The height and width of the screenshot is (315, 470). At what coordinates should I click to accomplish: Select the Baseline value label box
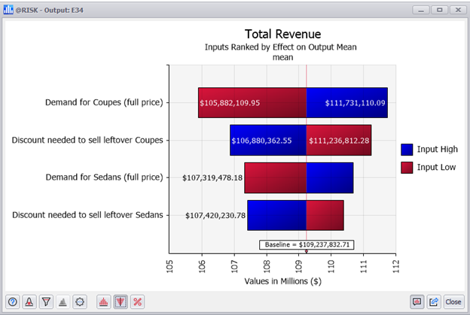(307, 244)
